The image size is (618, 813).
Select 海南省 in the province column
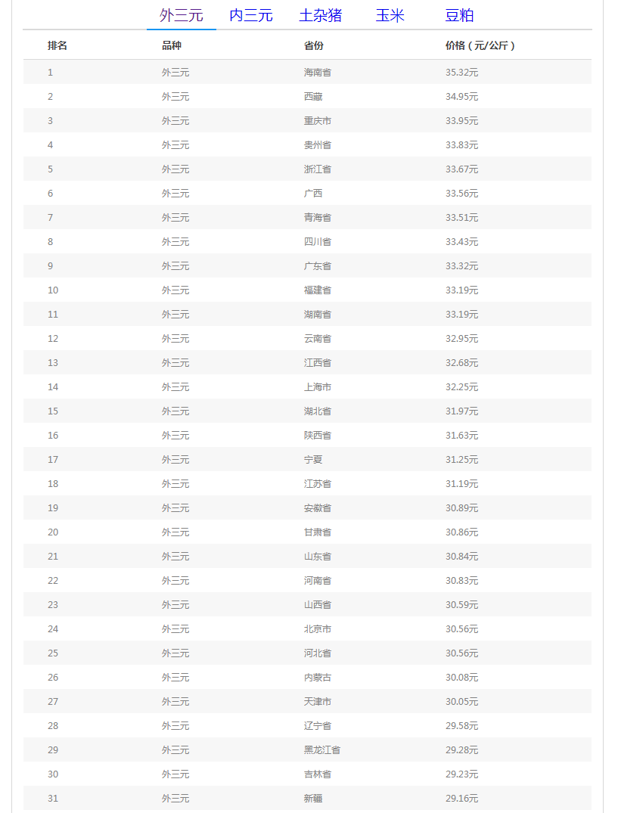tap(318, 73)
